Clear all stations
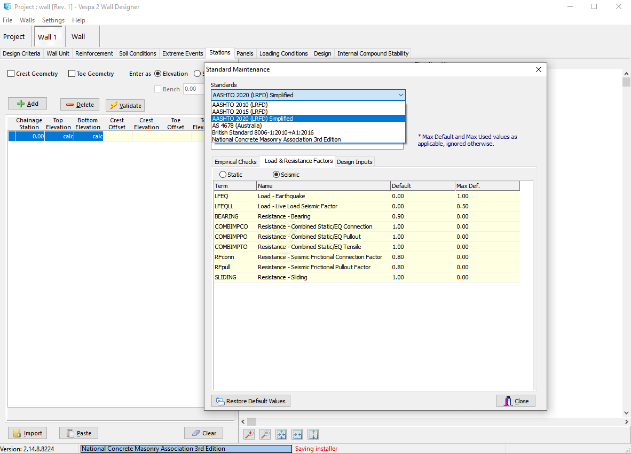 [x=203, y=433]
